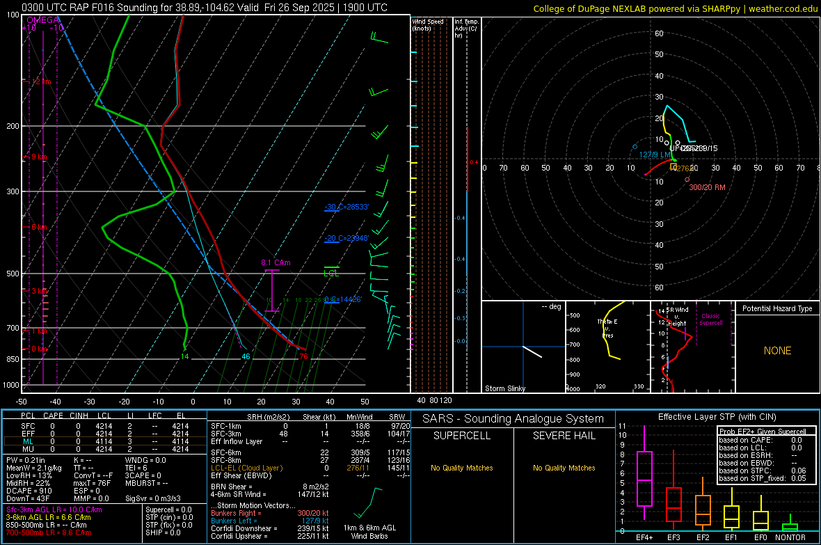821x545 pixels.
Task: Click the green LCL marker on skew-T
Action: [x=331, y=274]
